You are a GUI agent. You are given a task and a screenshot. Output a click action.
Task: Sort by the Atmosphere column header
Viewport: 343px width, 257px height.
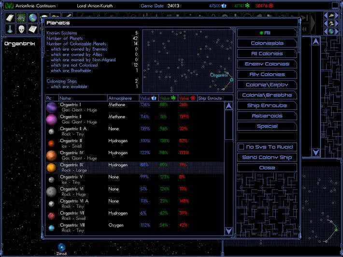click(x=123, y=98)
